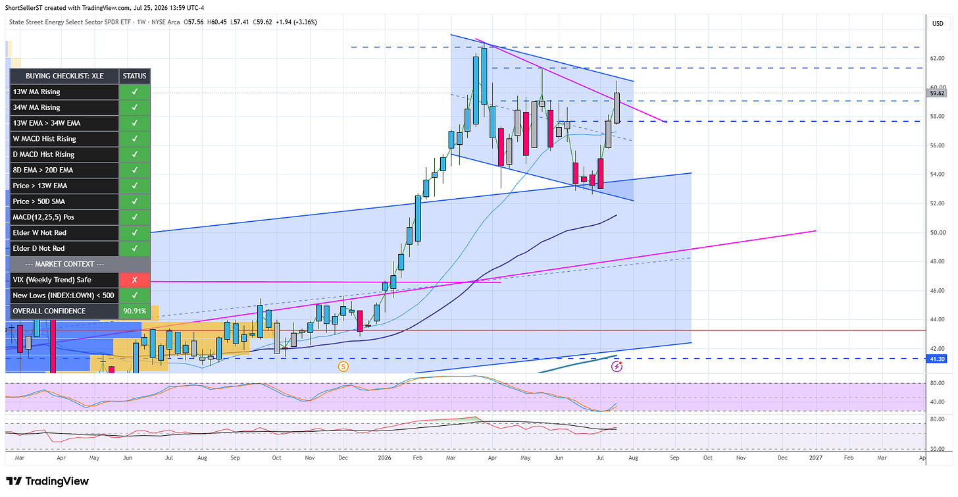The height and width of the screenshot is (497, 958).
Task: Click the MARKET CONTEXT section divider label
Action: (x=64, y=264)
